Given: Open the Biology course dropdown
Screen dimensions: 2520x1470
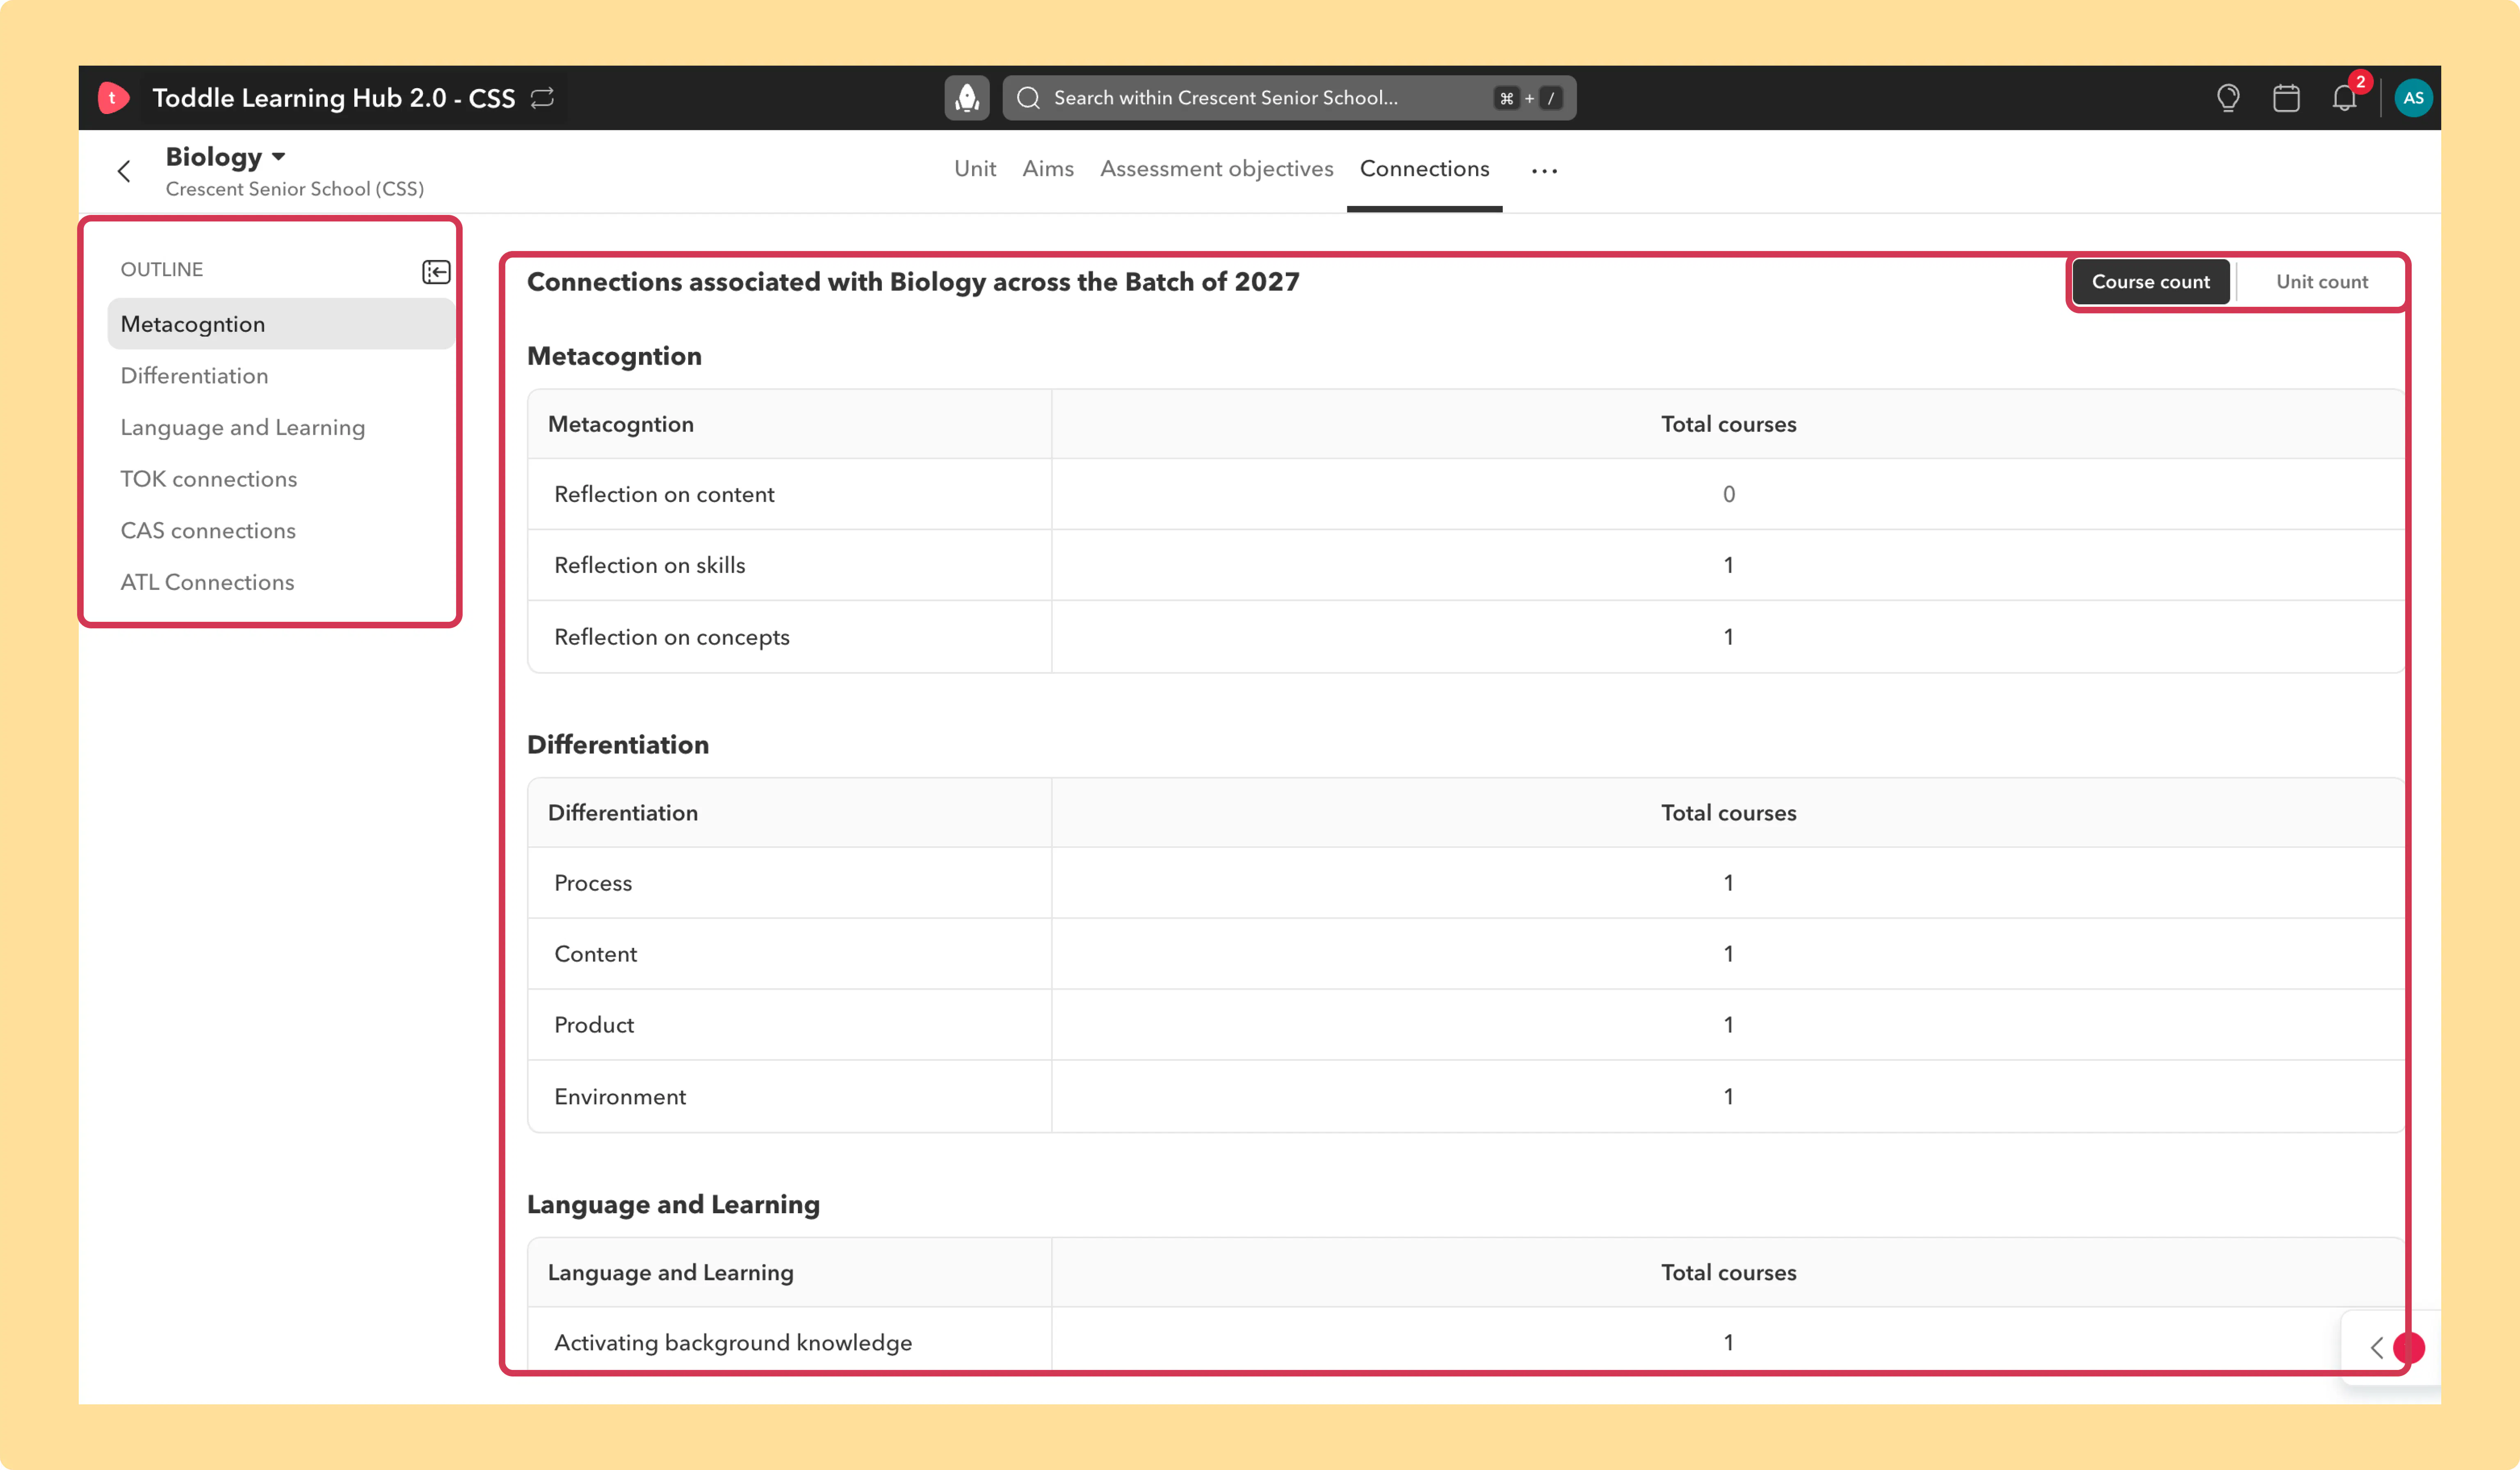Looking at the screenshot, I should coord(226,157).
